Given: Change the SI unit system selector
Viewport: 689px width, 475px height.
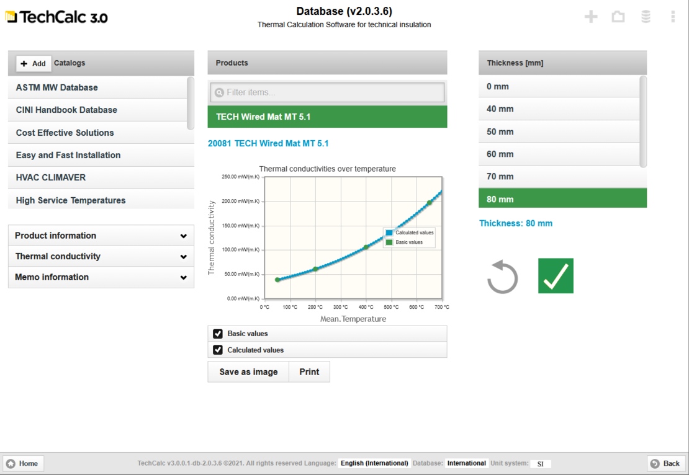Looking at the screenshot, I should pyautogui.click(x=541, y=464).
